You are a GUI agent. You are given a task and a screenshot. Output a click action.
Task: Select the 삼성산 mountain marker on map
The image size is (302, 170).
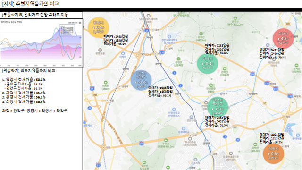201,34
